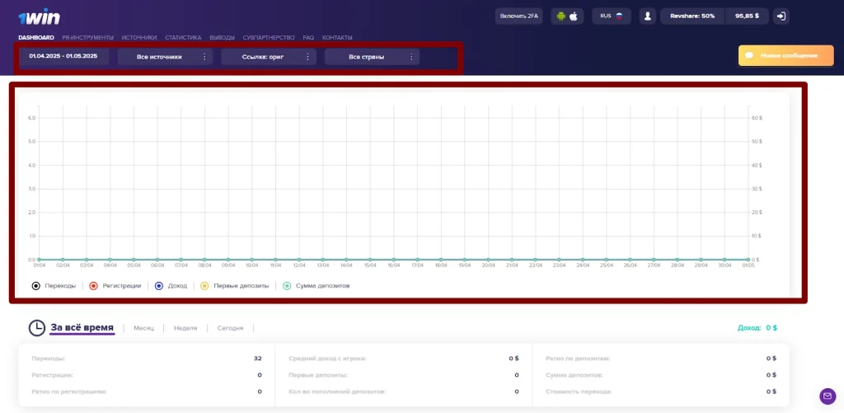Click the Доход: 0 $ summary label
The image size is (844, 413).
point(757,327)
